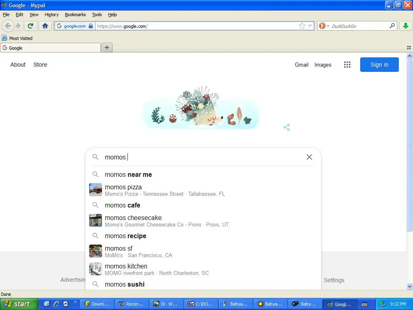413x310 pixels.
Task: Click the padlock site identity icon
Action: pyautogui.click(x=91, y=26)
